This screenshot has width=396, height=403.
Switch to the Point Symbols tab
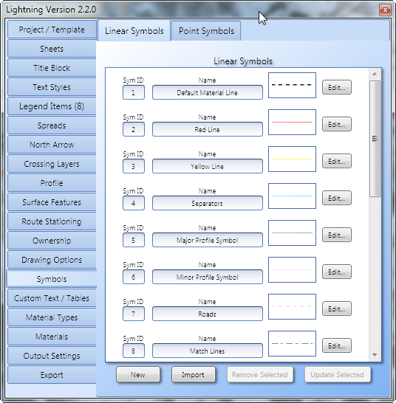(x=206, y=31)
